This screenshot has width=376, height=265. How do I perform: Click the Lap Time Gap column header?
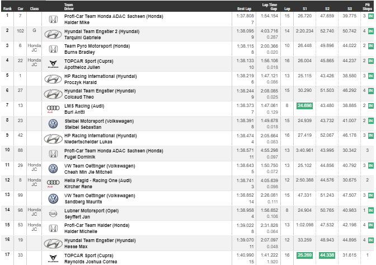click(x=270, y=7)
